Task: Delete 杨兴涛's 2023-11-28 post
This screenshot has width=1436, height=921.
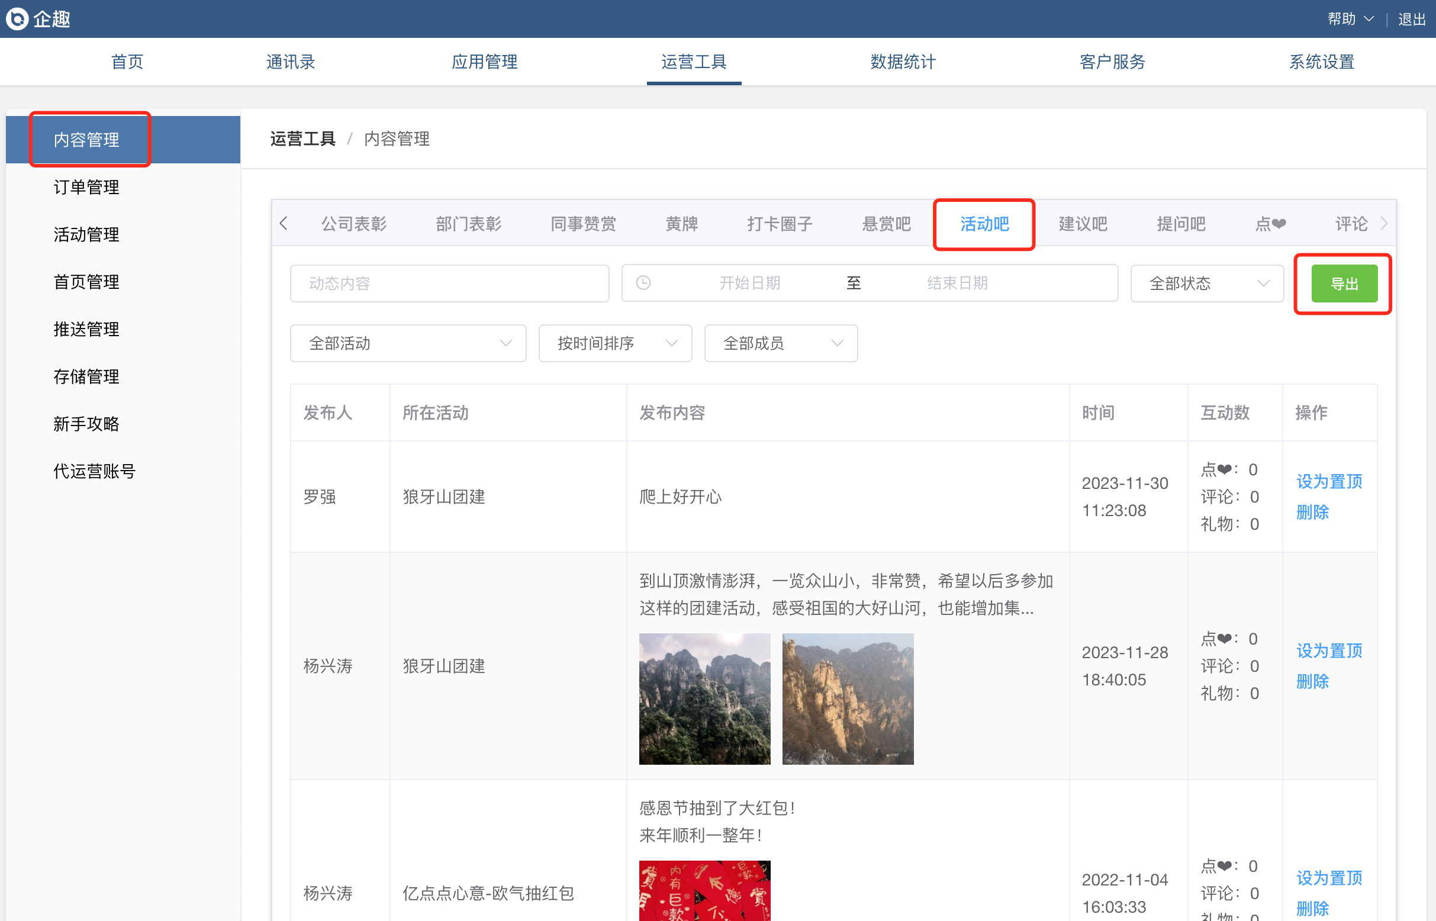Action: click(1312, 681)
